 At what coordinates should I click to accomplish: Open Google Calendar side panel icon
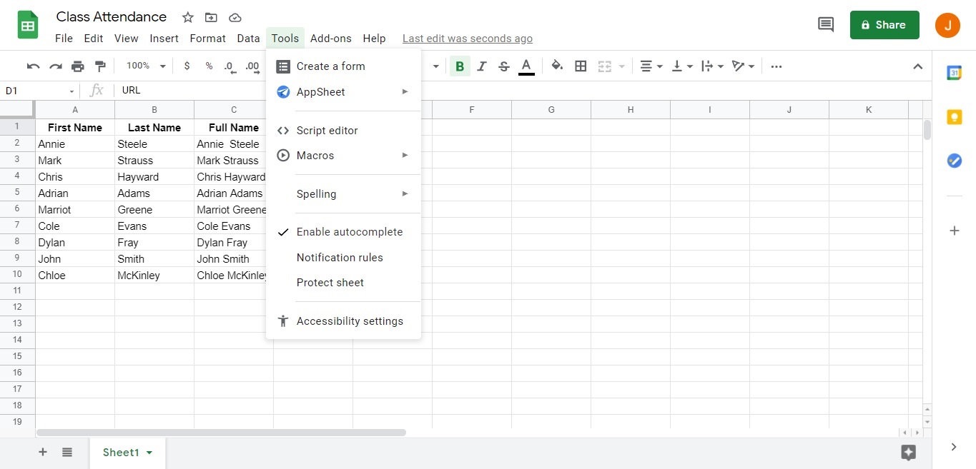[x=954, y=73]
